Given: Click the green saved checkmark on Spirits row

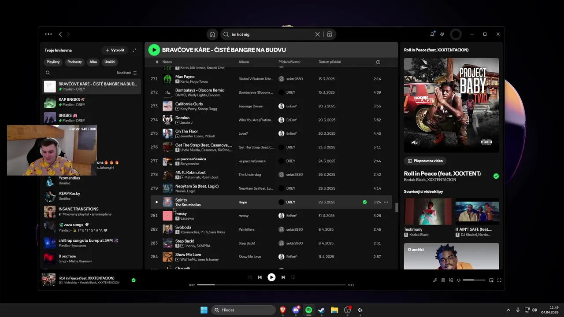Looking at the screenshot, I should pyautogui.click(x=364, y=202).
